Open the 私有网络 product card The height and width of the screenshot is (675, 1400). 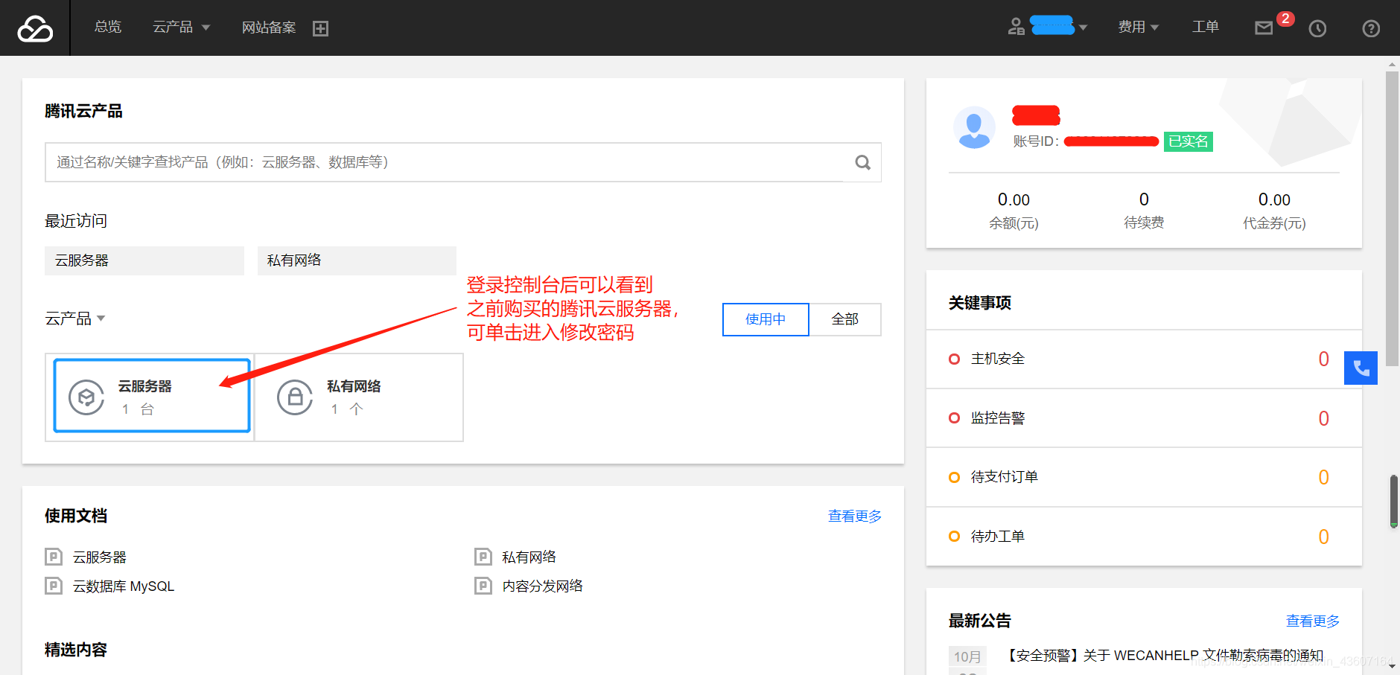(x=359, y=397)
